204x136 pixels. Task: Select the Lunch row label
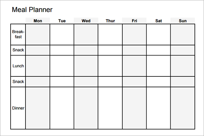point(18,66)
